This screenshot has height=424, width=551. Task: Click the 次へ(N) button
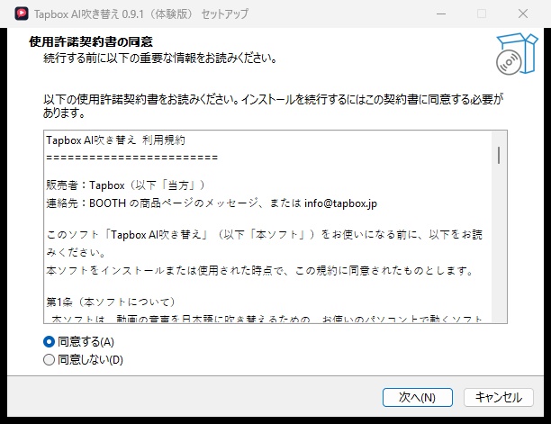pos(418,397)
